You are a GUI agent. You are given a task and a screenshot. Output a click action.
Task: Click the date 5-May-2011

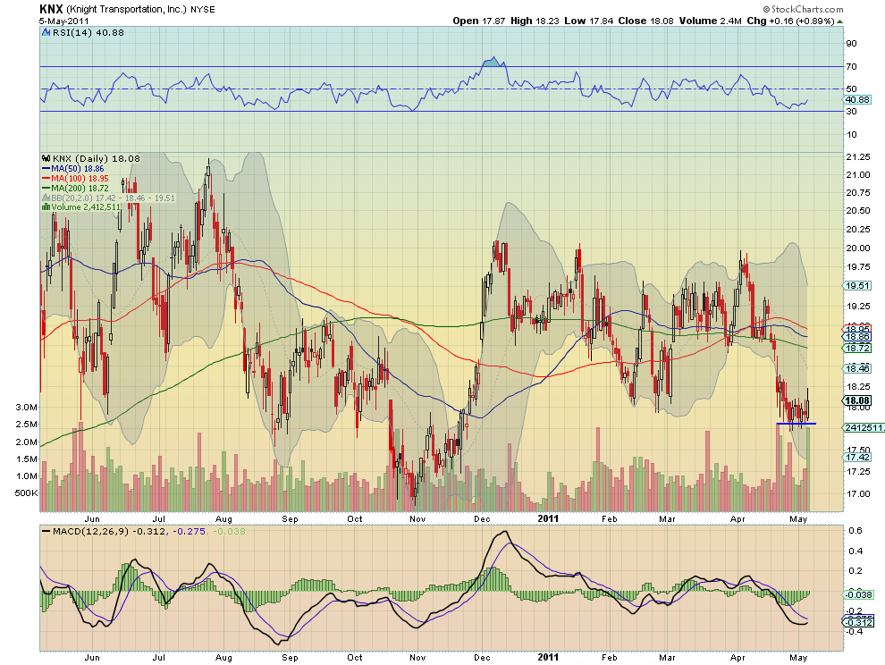pyautogui.click(x=63, y=21)
